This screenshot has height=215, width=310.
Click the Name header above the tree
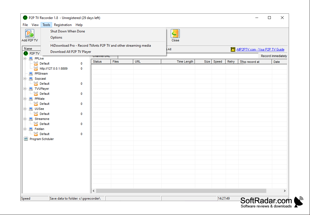coord(32,49)
